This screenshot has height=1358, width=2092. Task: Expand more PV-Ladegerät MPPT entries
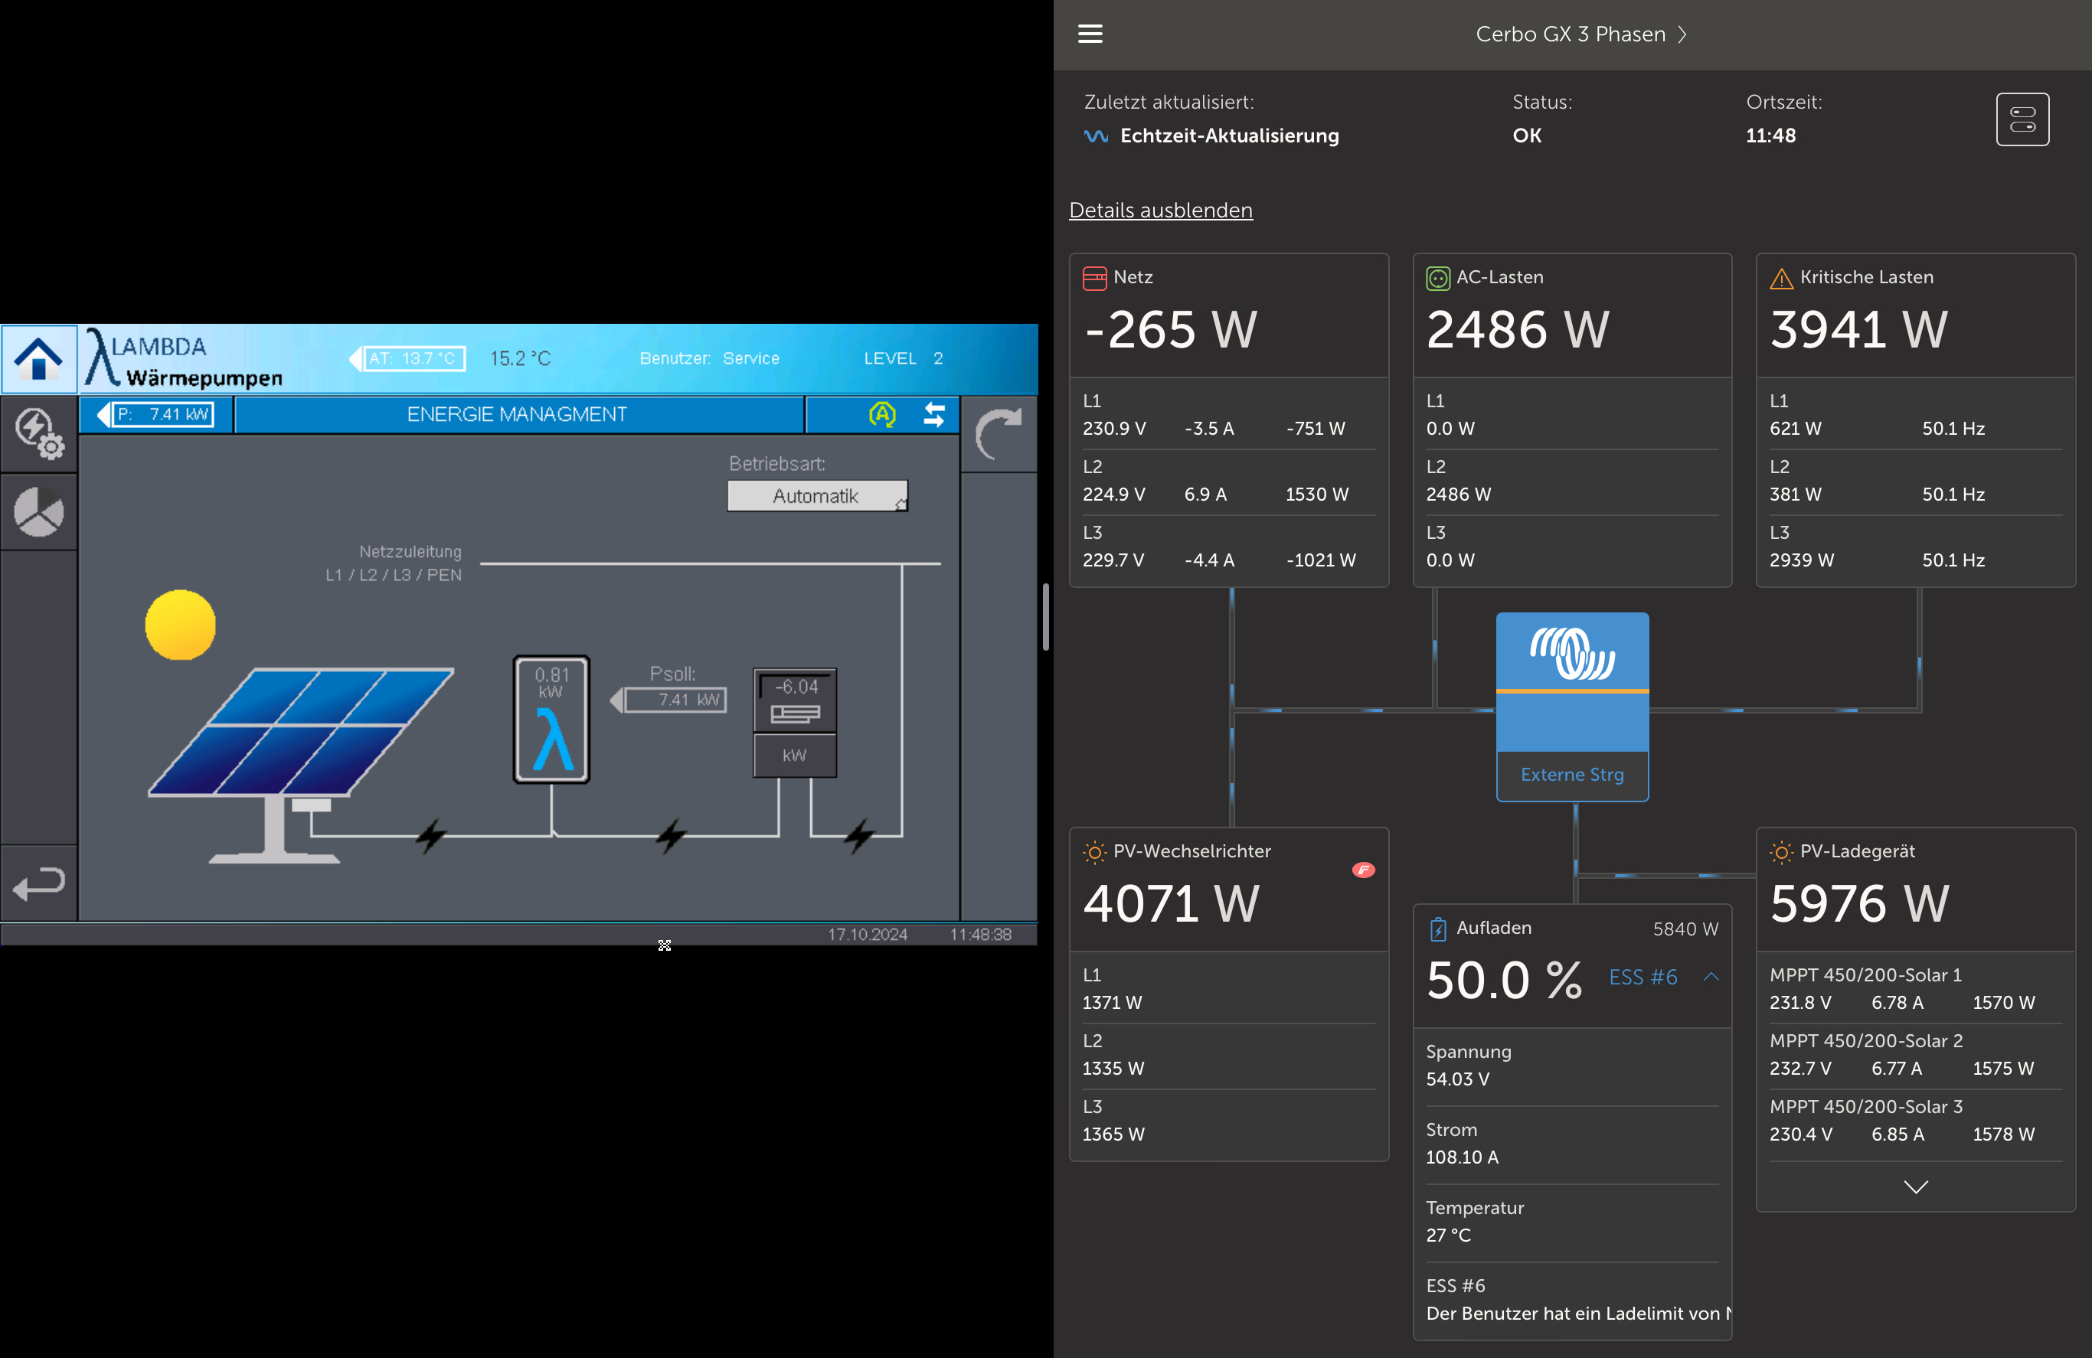1915,1187
